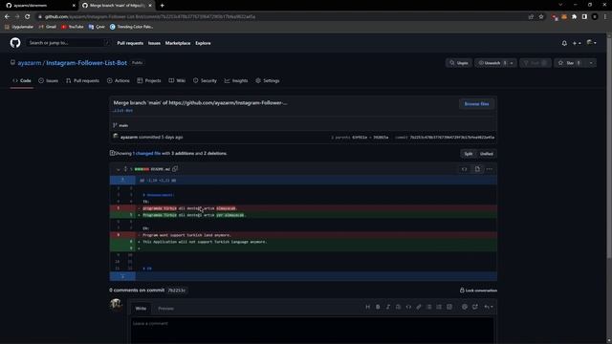This screenshot has width=612, height=344.
Task: Click the Lock conversation link
Action: click(478, 290)
